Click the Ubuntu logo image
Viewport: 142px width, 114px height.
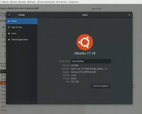tap(85, 42)
